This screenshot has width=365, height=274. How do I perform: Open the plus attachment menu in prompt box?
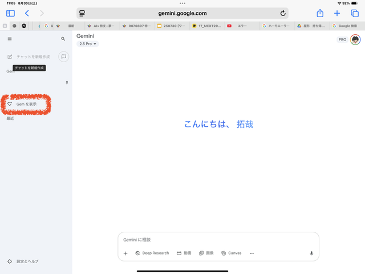point(125,253)
